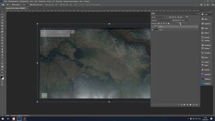The image size is (215, 121).
Task: Open Layers panel flyout menu
Action: pyautogui.click(x=199, y=13)
